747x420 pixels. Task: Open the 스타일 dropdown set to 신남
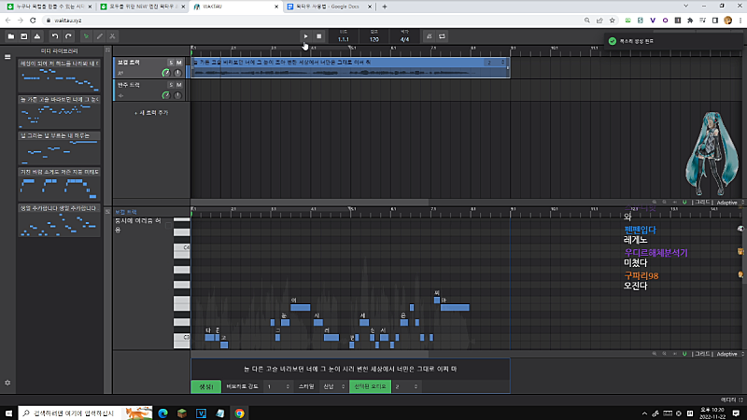pyautogui.click(x=331, y=386)
